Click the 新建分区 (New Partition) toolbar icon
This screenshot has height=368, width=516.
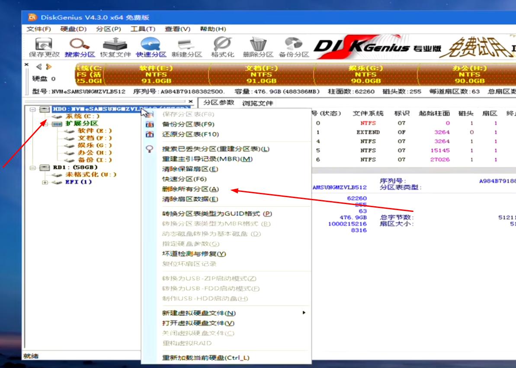[x=186, y=48]
